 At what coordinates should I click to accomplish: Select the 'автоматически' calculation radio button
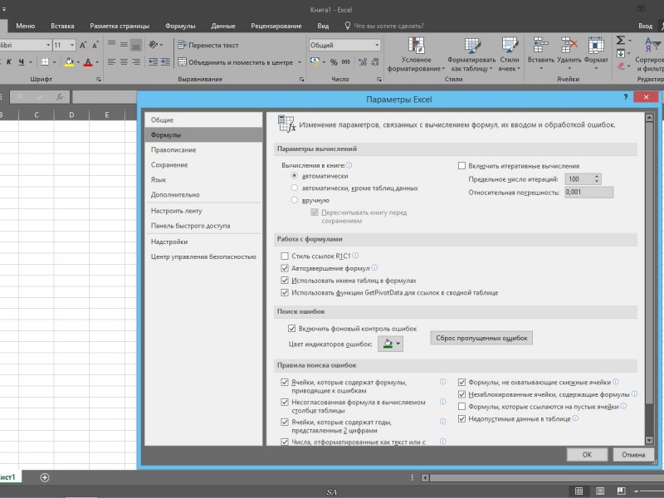(295, 175)
